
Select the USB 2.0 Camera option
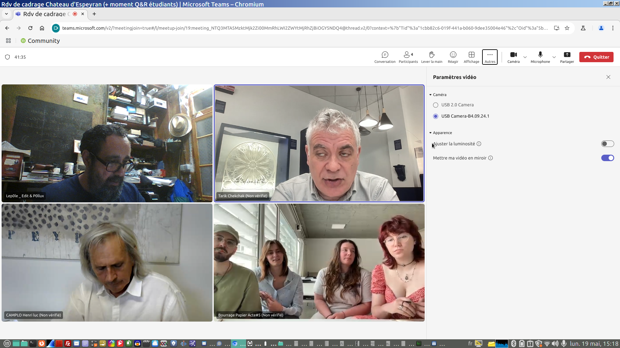[x=436, y=105]
